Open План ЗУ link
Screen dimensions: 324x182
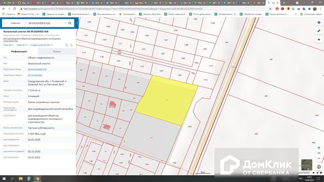point(8,45)
